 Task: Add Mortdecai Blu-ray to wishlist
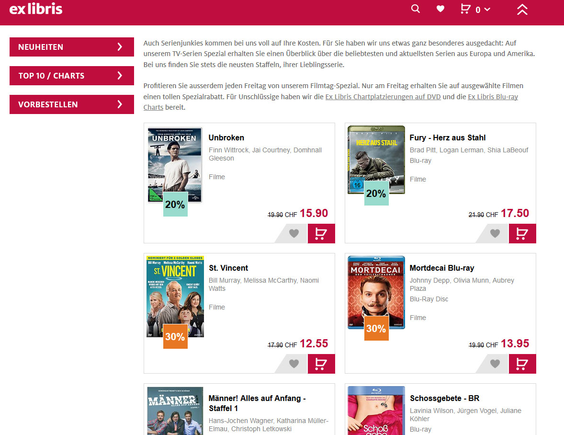point(495,364)
